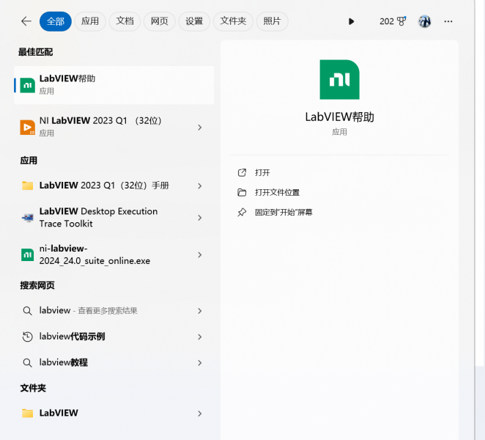
Task: Switch to the 文档 filter tab
Action: [125, 21]
